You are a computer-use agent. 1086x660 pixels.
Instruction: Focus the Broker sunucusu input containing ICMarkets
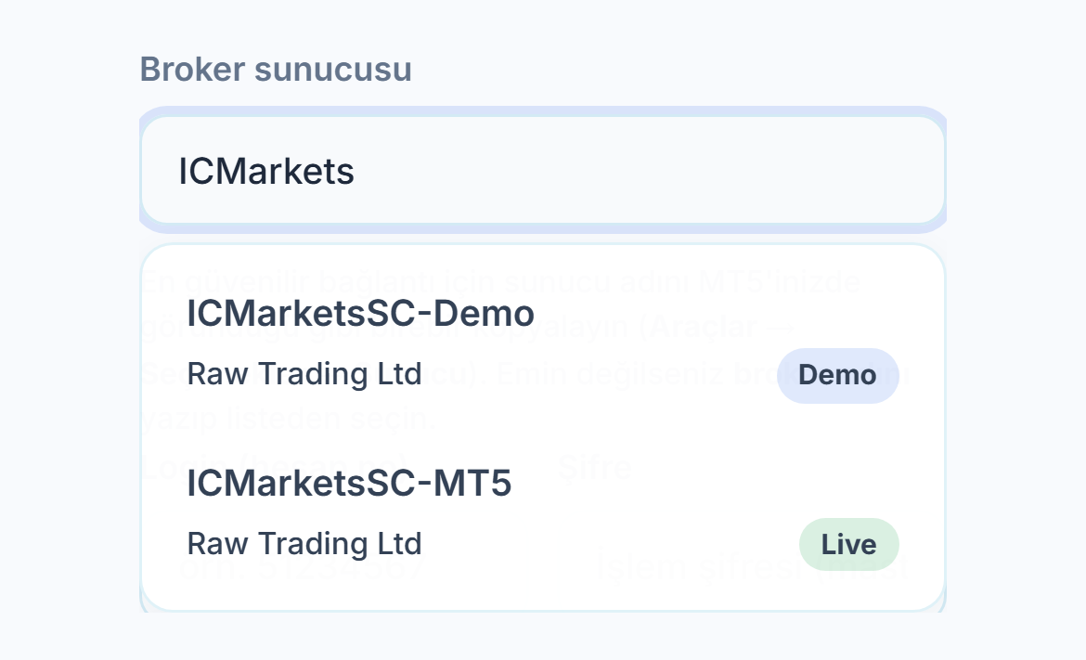543,171
